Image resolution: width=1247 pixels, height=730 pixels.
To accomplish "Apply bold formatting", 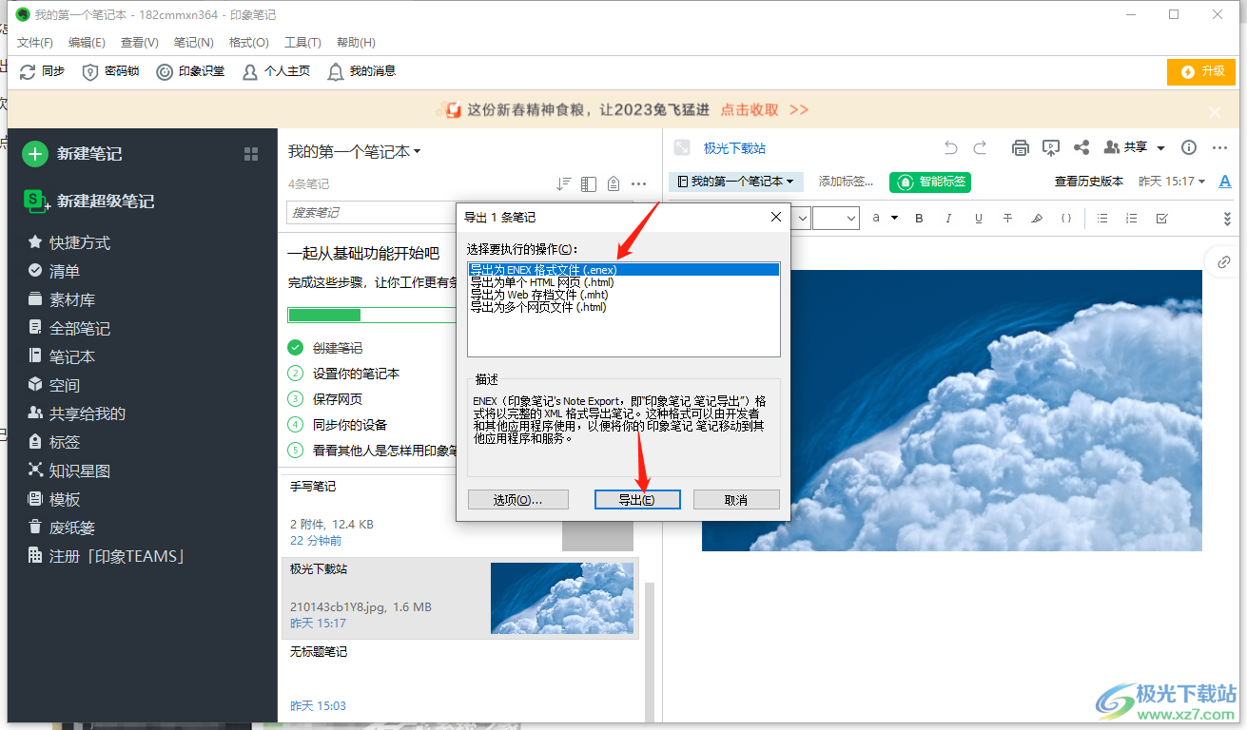I will 919,219.
